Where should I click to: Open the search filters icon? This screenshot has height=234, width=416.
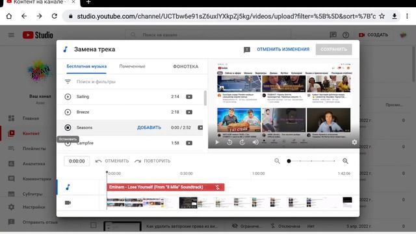tap(68, 82)
